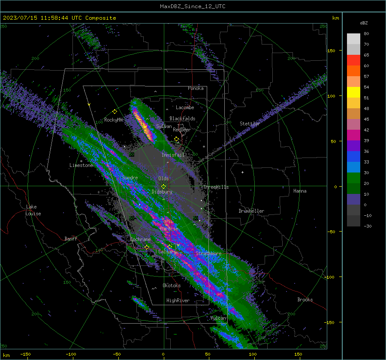Click the yellow diamond marker beside RockyMH
Screen dimensions: 386x360
115,112
